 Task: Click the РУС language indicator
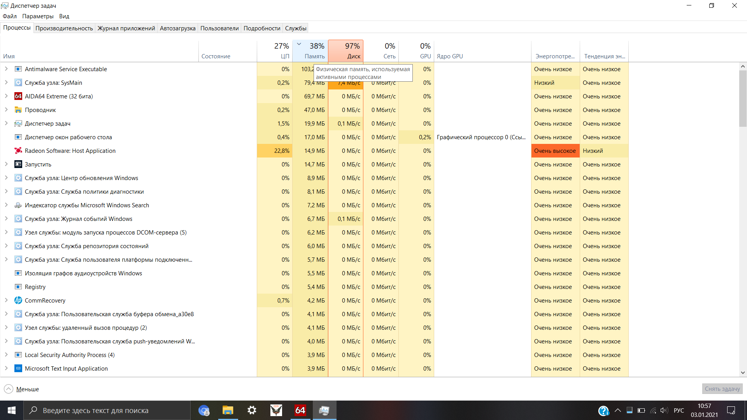coord(679,410)
